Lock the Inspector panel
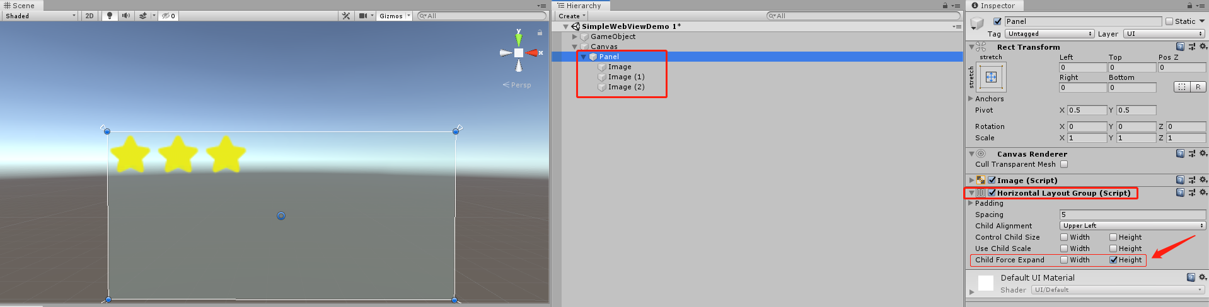 (1189, 6)
